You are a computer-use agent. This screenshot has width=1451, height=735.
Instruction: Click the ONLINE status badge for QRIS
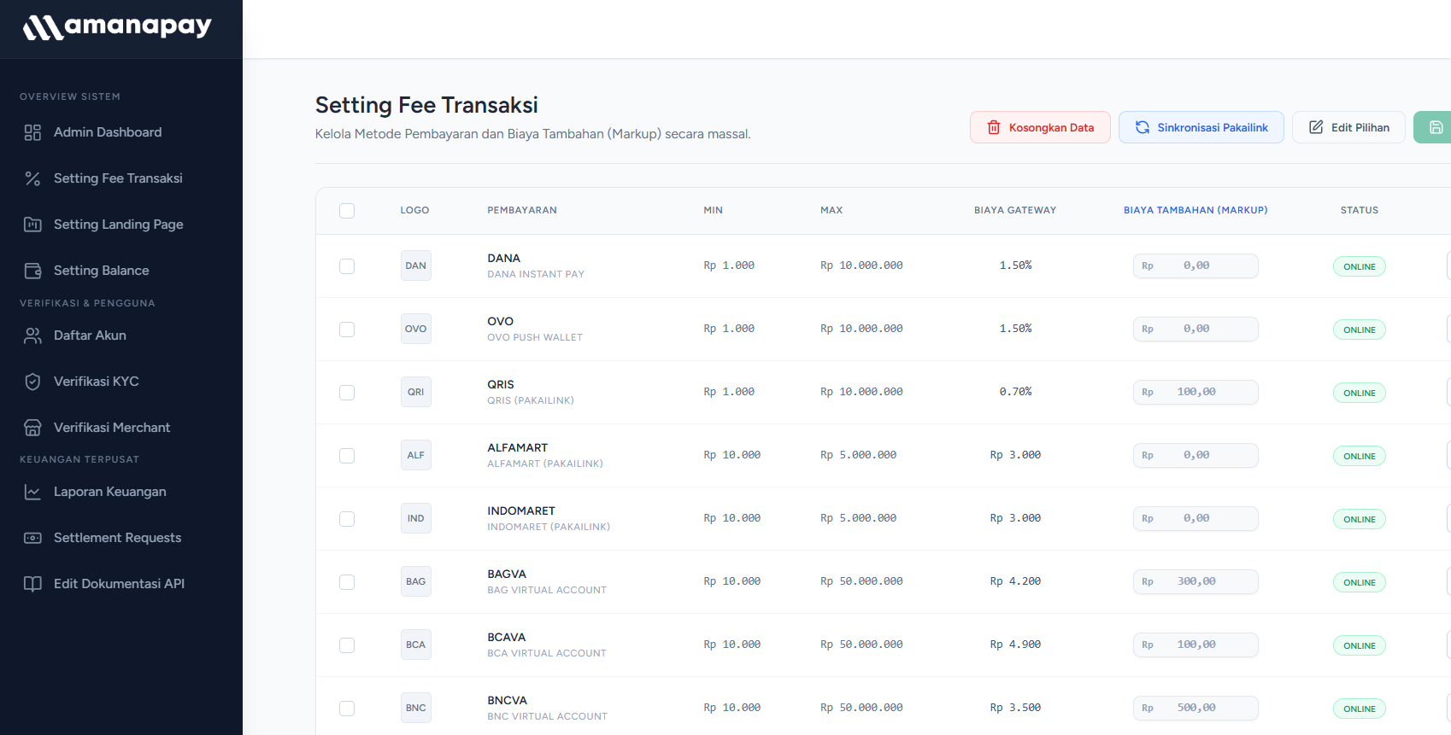click(x=1359, y=393)
